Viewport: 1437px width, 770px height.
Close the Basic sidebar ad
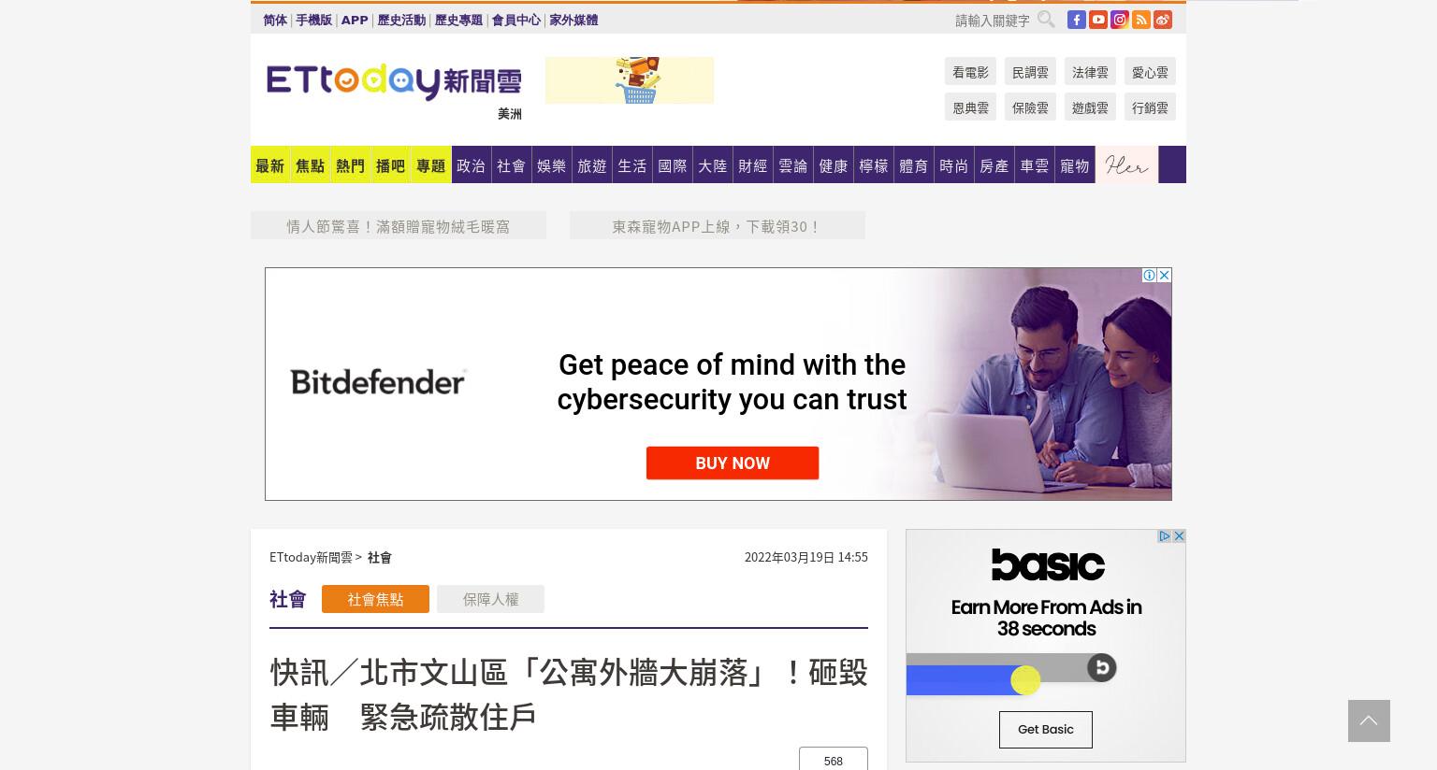[x=1179, y=536]
